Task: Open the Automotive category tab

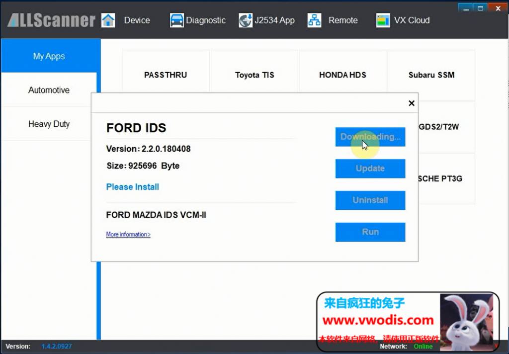Action: point(49,90)
